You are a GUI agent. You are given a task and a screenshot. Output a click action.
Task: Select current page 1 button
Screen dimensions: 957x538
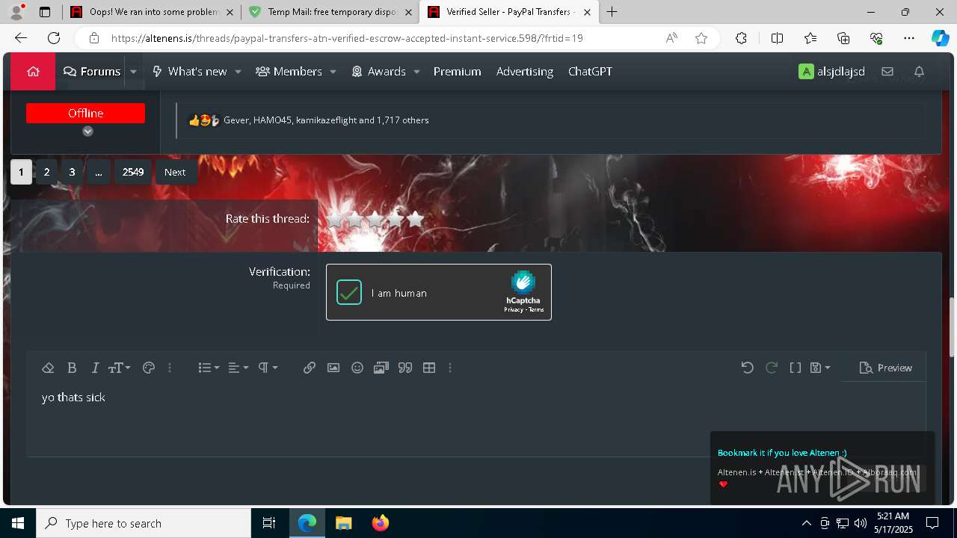click(21, 172)
